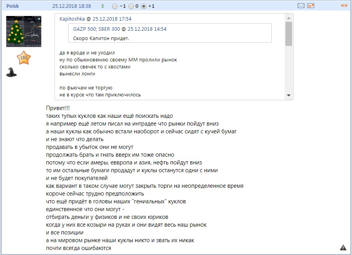Click the line 'и все позиции'
The height and width of the screenshot is (255, 352).
tap(65, 232)
